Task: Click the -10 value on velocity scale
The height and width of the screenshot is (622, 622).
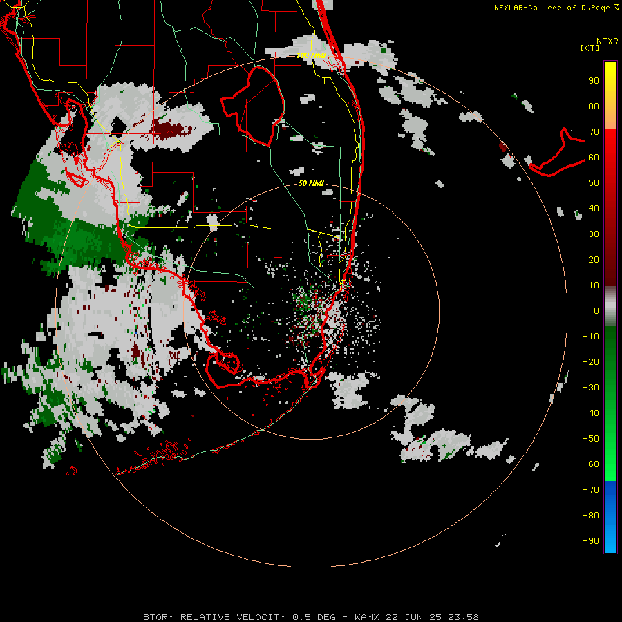Action: pos(591,337)
